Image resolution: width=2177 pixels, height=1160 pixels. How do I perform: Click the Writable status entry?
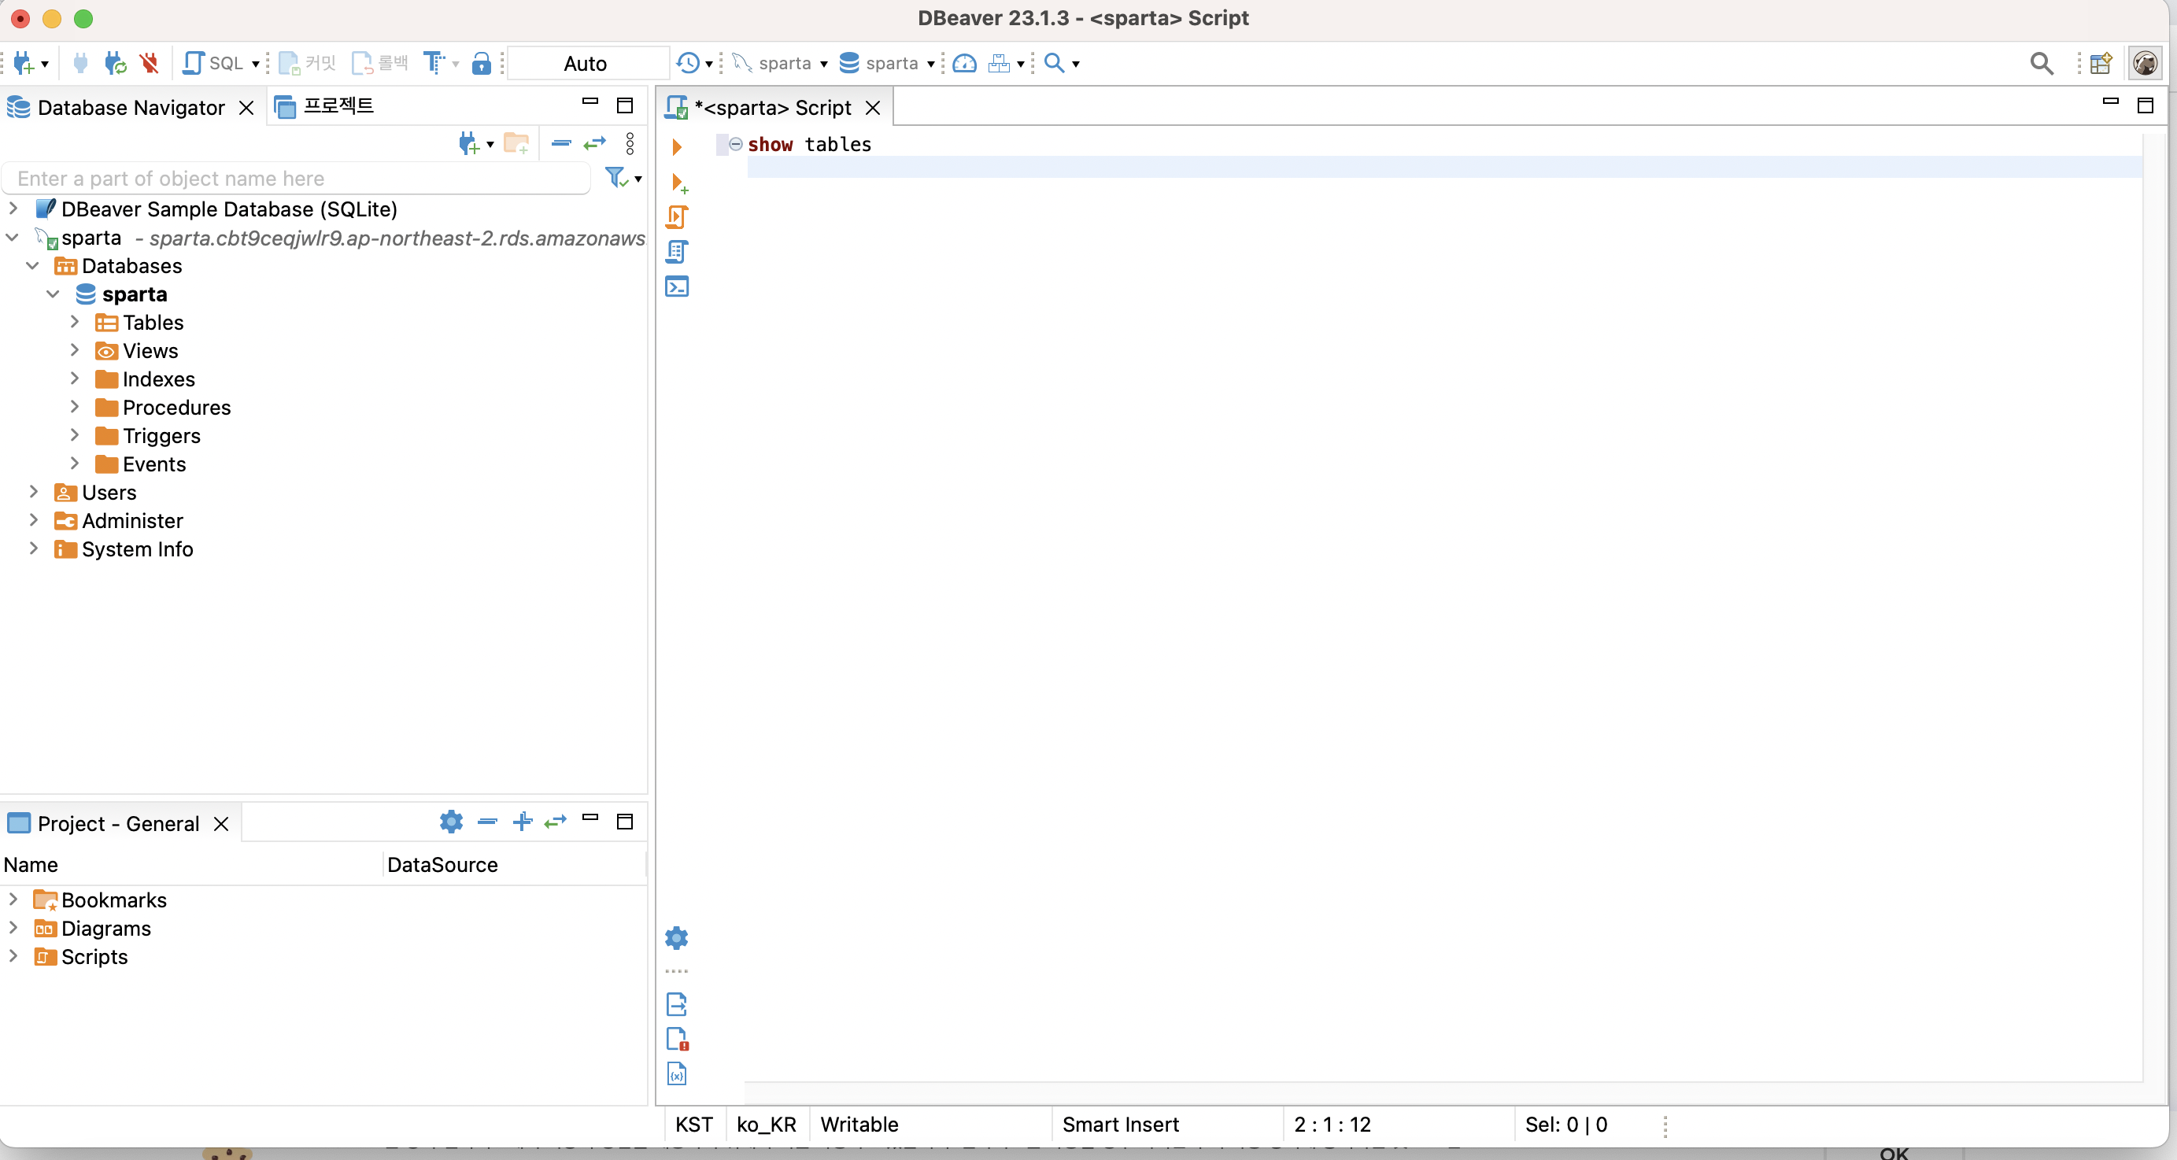point(859,1125)
